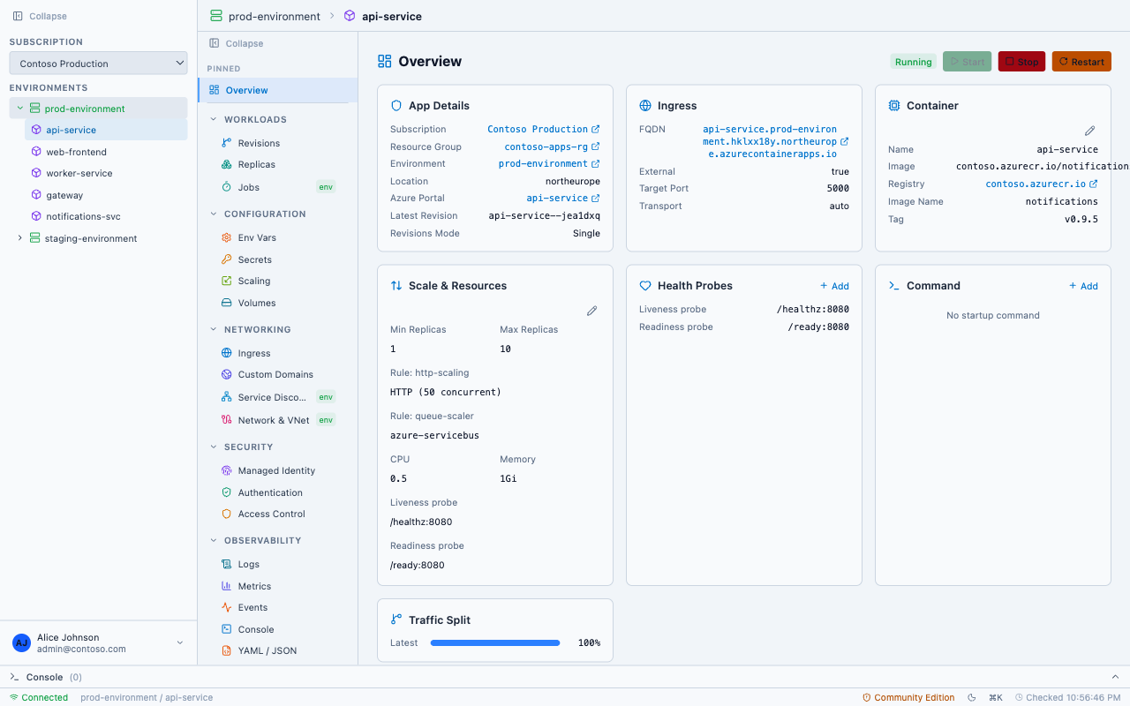Open the Alice Johnson account menu
The height and width of the screenshot is (706, 1130).
(97, 642)
